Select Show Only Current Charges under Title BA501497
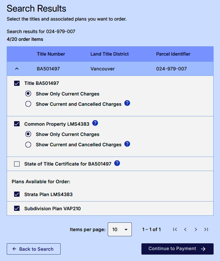This screenshot has height=261, width=220. coord(28,94)
